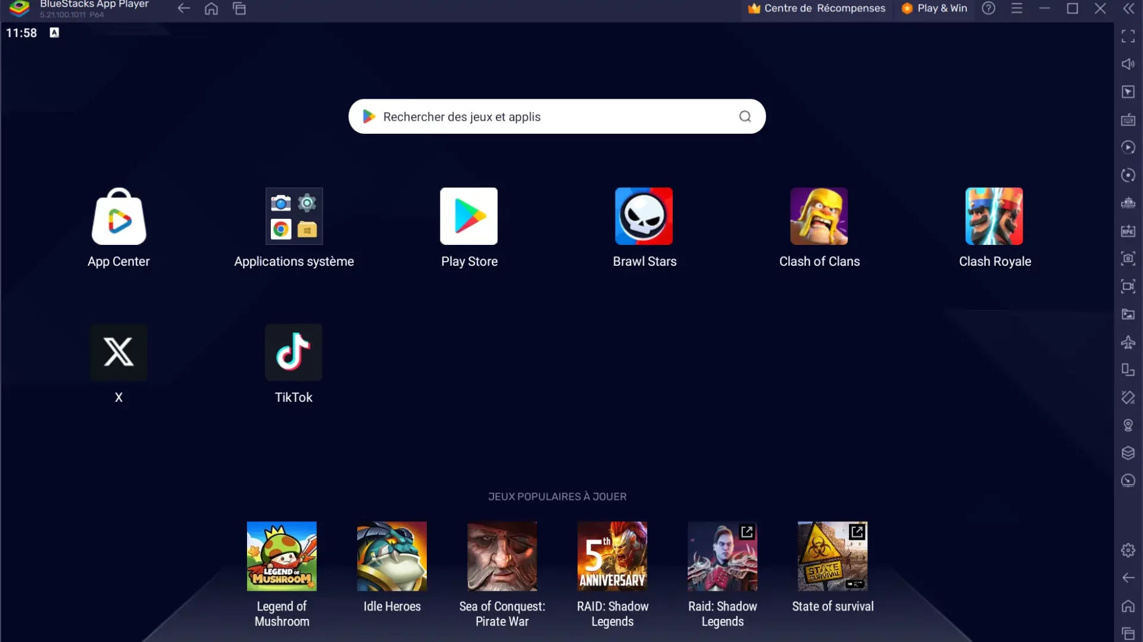
Task: Click the BlueStacks logo in title bar
Action: (19, 8)
